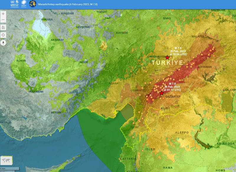Click the locate crosshair icon
The height and width of the screenshot is (172, 236).
point(3,35)
